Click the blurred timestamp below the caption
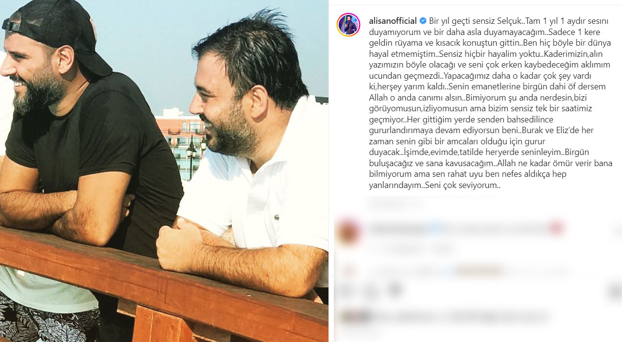This screenshot has height=342, width=622. [396, 203]
